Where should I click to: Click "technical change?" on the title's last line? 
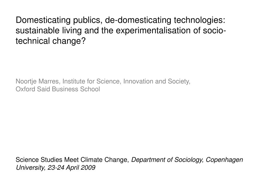[51, 41]
